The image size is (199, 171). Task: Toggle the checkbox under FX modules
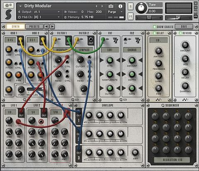pyautogui.click(x=121, y=100)
